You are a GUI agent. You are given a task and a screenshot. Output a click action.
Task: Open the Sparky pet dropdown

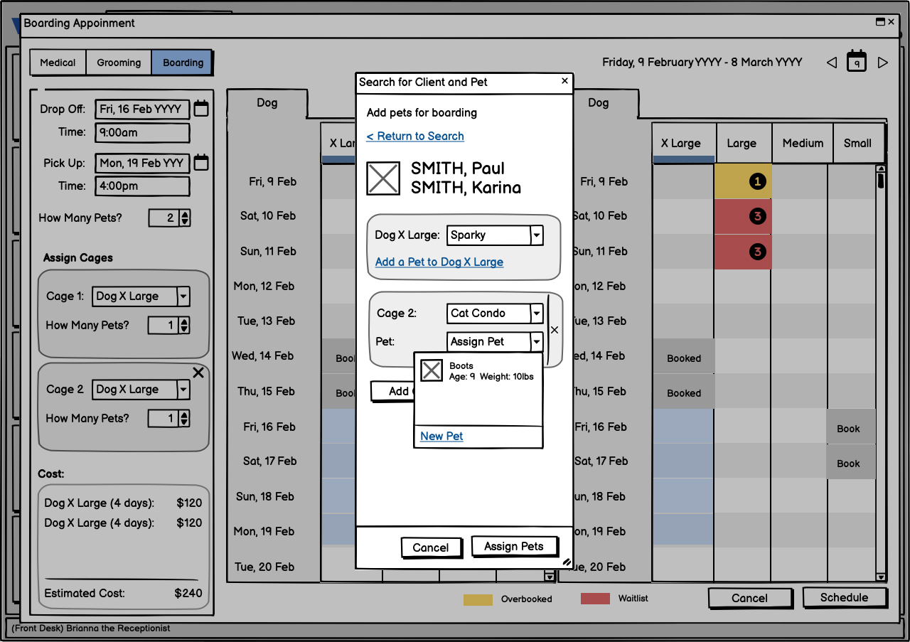(x=537, y=235)
